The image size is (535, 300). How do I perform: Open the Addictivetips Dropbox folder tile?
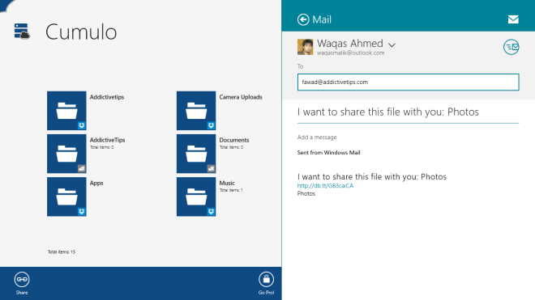coord(66,111)
